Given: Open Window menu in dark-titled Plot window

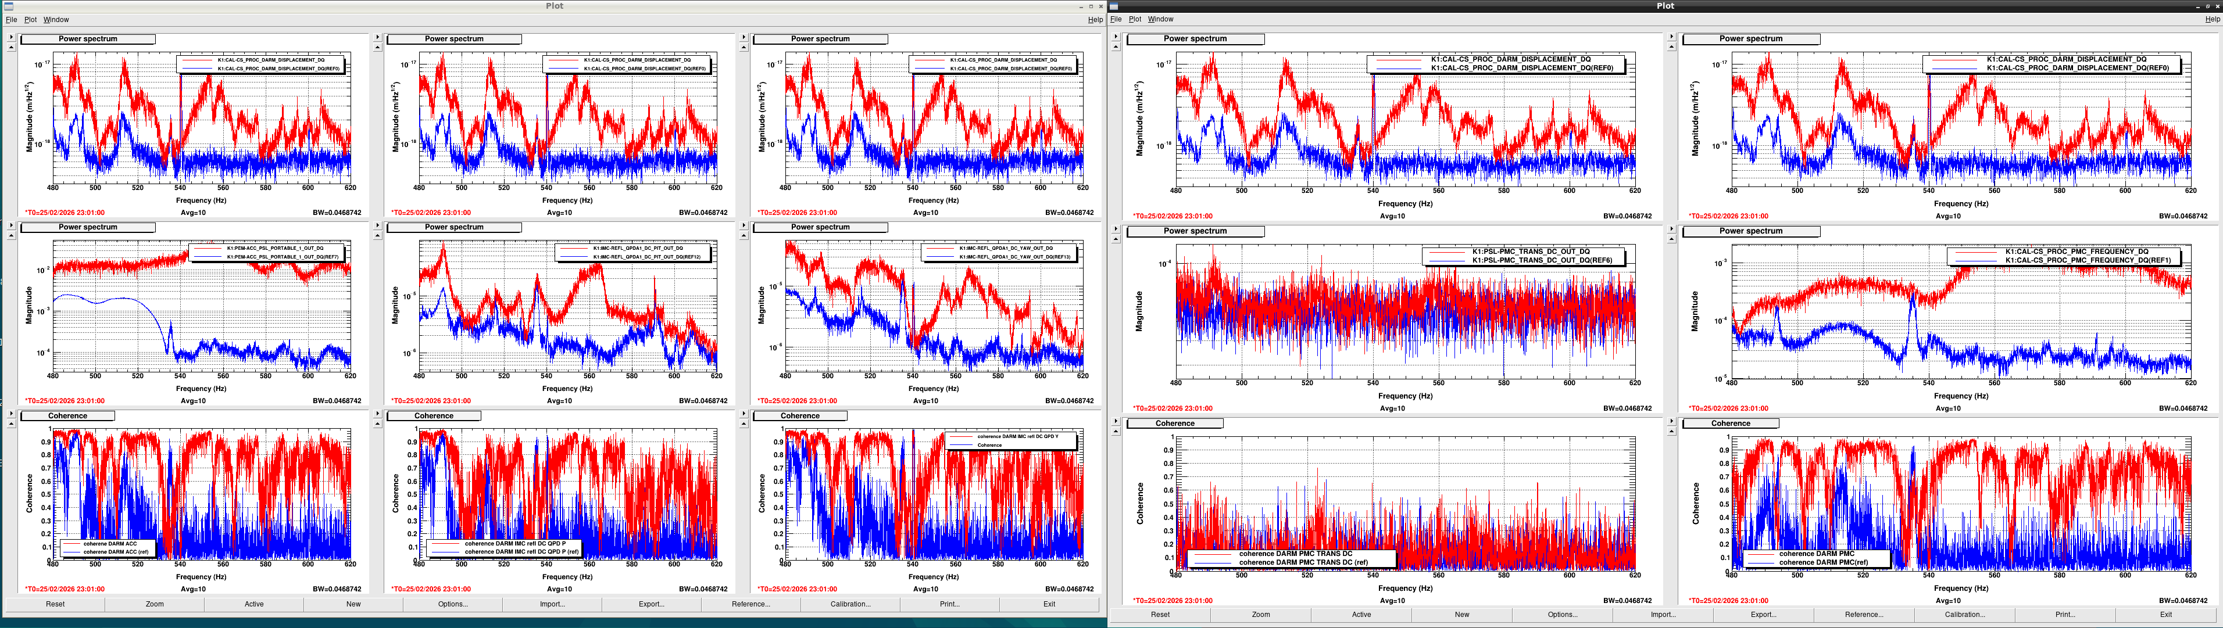Looking at the screenshot, I should [x=1161, y=19].
